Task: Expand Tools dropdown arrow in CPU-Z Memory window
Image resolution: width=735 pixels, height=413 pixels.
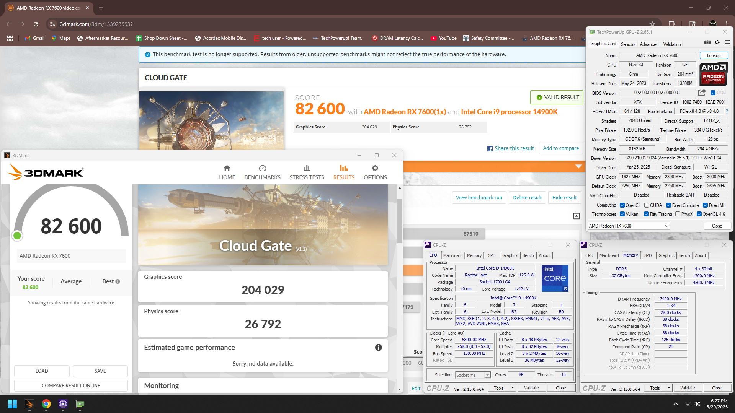Action: click(x=669, y=388)
